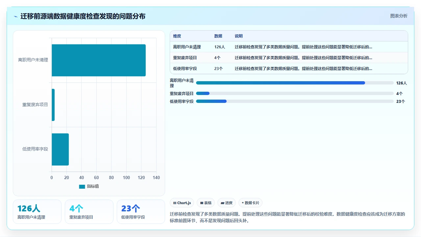Open the 23个 低使用率字段 data card
This screenshot has width=421, height=237.
pos(141,212)
